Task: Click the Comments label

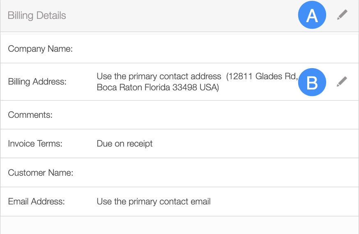Action: tap(30, 115)
